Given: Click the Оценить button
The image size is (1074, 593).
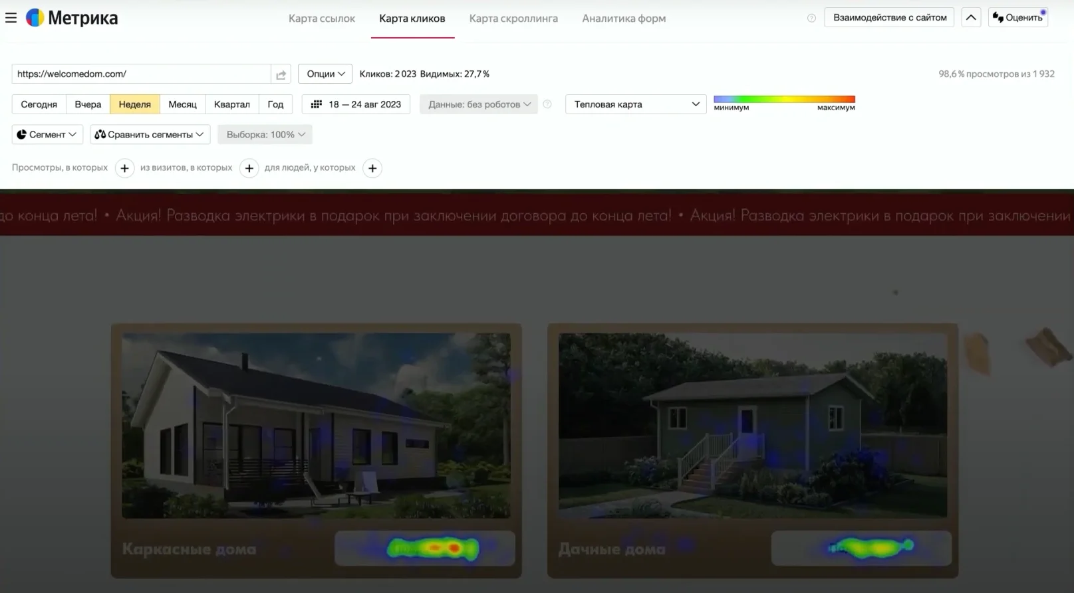Looking at the screenshot, I should click(1018, 18).
